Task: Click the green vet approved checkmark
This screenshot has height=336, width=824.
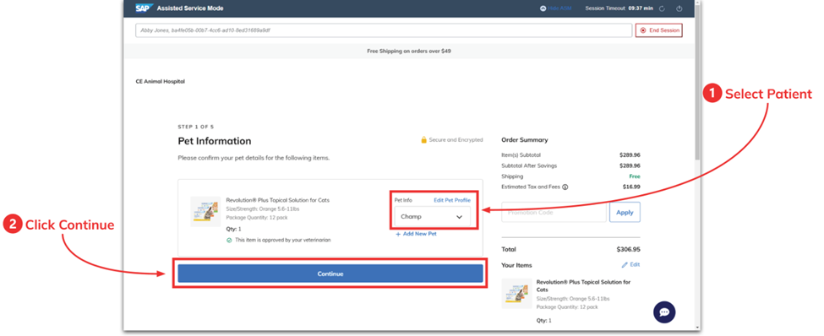Action: pos(229,240)
